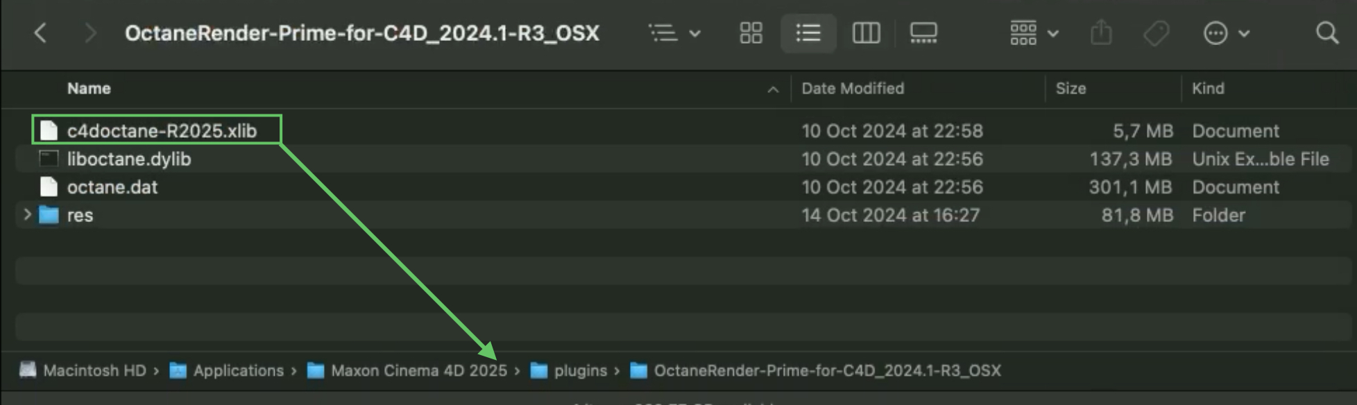1357x405 pixels.
Task: Click the Edit Tags icon
Action: coord(1156,33)
